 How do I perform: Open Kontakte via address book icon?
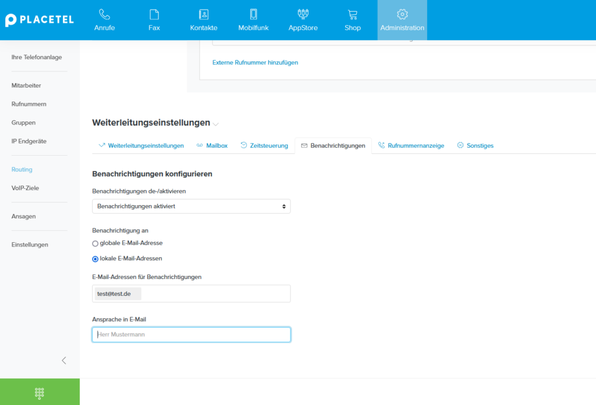(204, 15)
